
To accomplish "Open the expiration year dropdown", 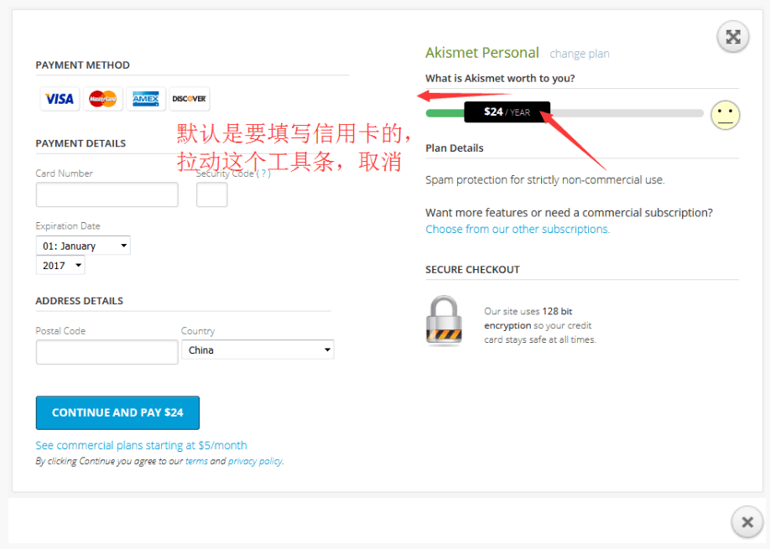I will point(60,265).
